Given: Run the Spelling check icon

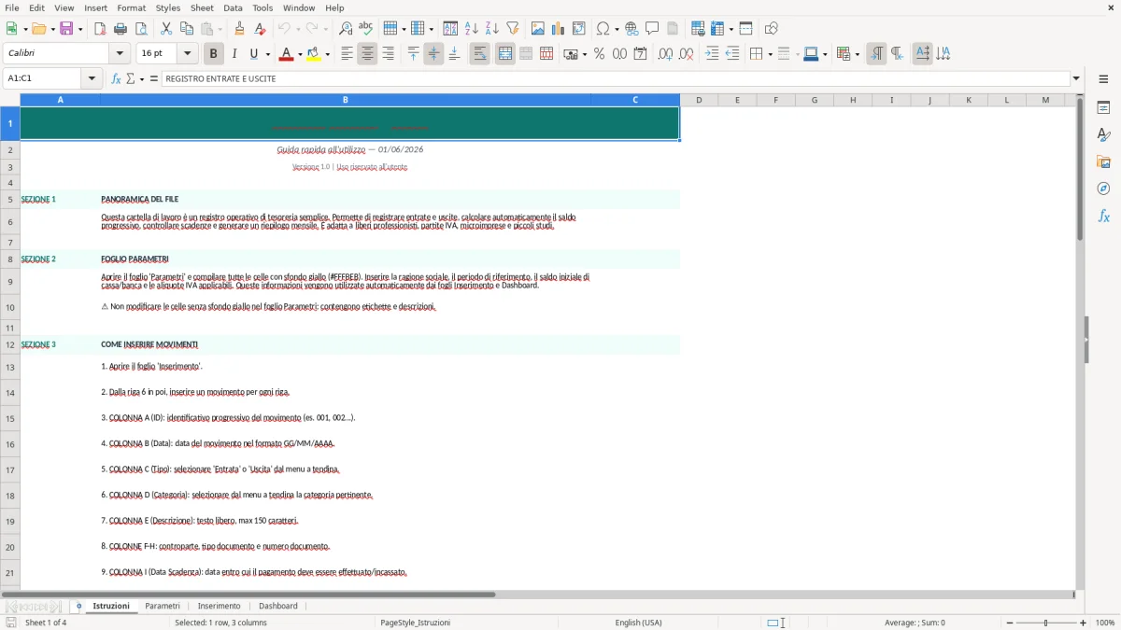Looking at the screenshot, I should (366, 29).
